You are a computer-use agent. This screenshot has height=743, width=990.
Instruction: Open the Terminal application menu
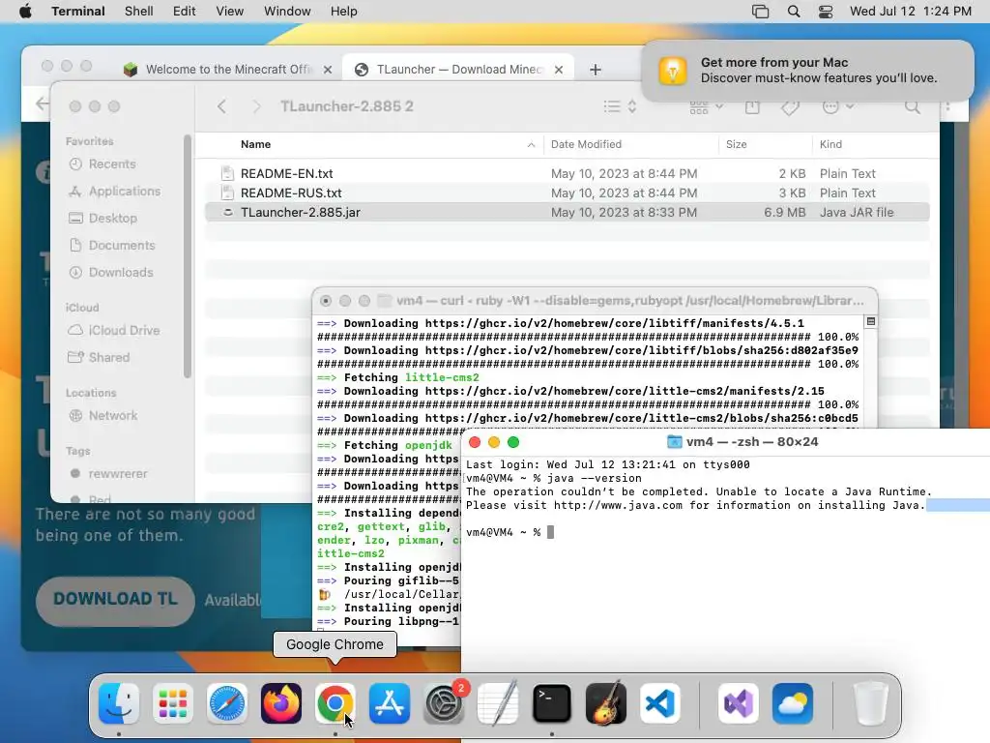[x=78, y=12]
